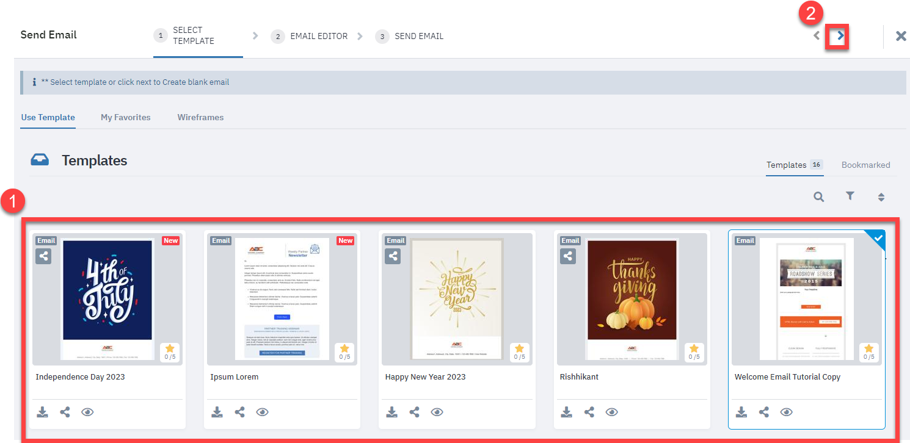
Task: Click the shared badge on the Rishhikant thumbnail
Action: pos(568,256)
